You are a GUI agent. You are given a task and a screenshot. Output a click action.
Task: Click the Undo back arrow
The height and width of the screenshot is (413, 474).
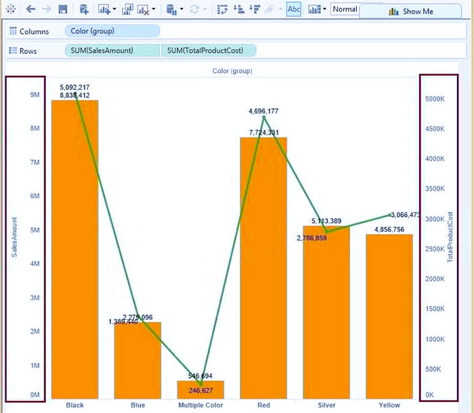point(30,9)
